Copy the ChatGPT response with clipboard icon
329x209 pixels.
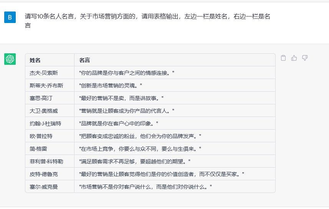pyautogui.click(x=283, y=58)
